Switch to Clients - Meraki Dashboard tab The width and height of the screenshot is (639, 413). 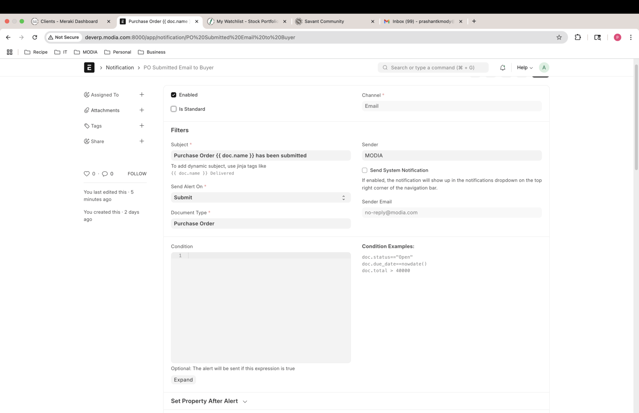click(x=69, y=21)
